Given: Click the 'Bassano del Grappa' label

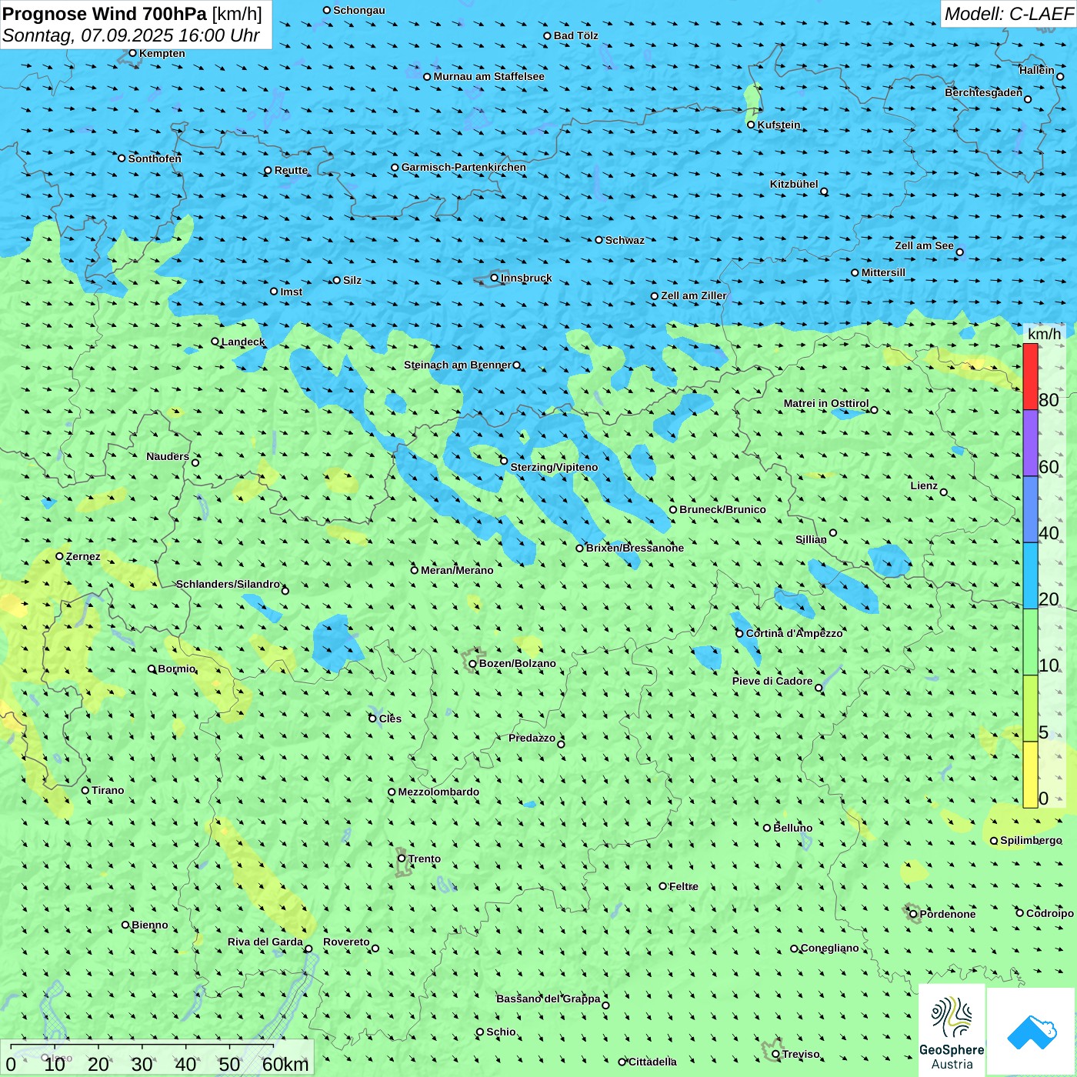Looking at the screenshot, I should pyautogui.click(x=549, y=999).
